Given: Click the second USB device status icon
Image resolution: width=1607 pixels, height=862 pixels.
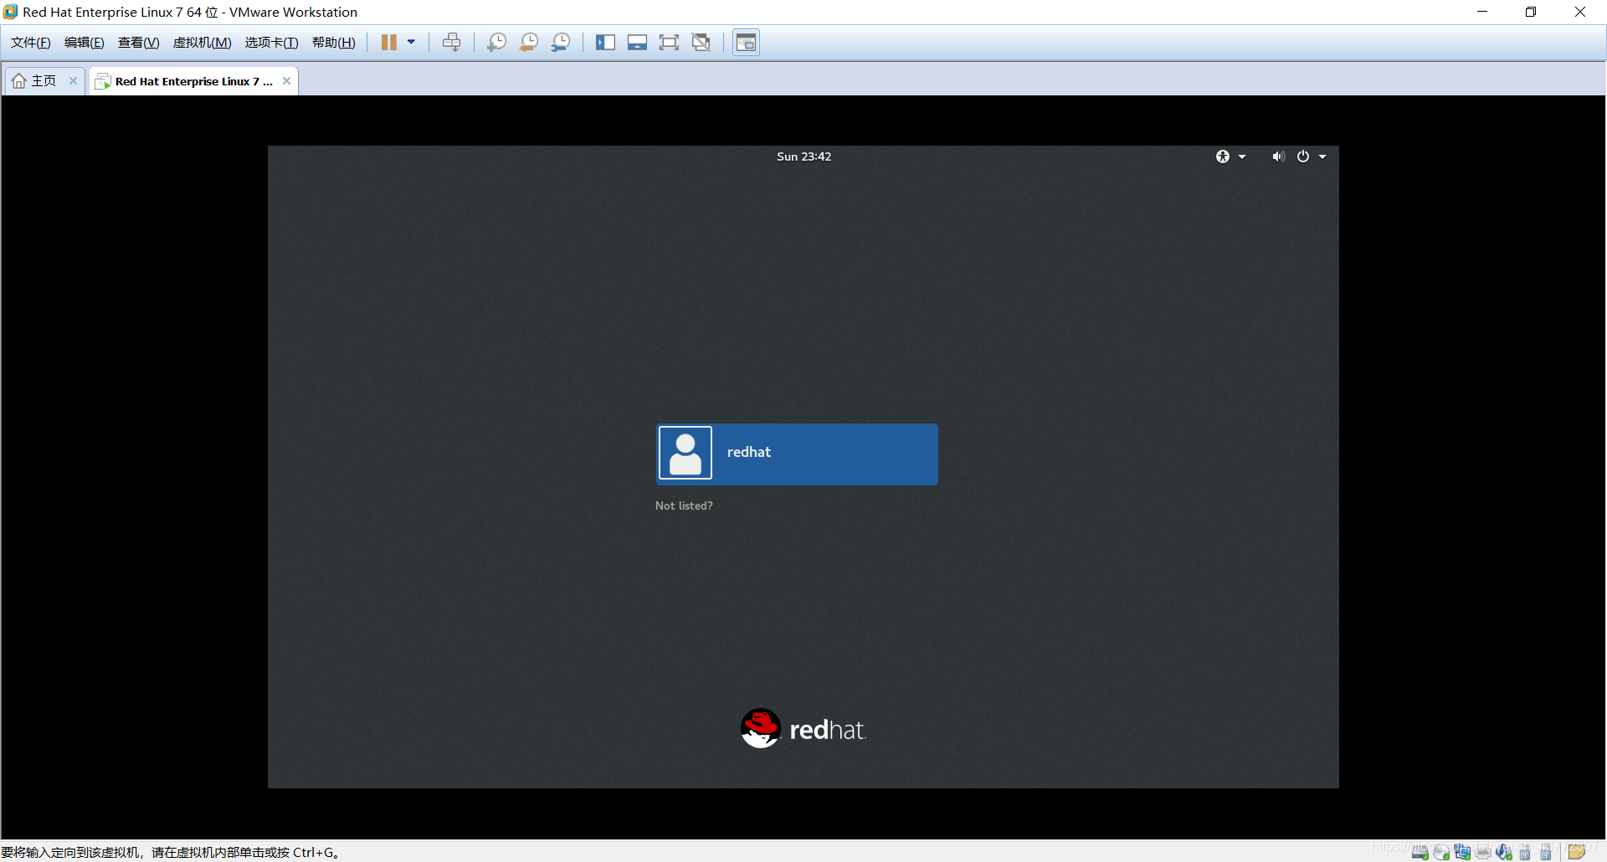Looking at the screenshot, I should tap(1546, 853).
